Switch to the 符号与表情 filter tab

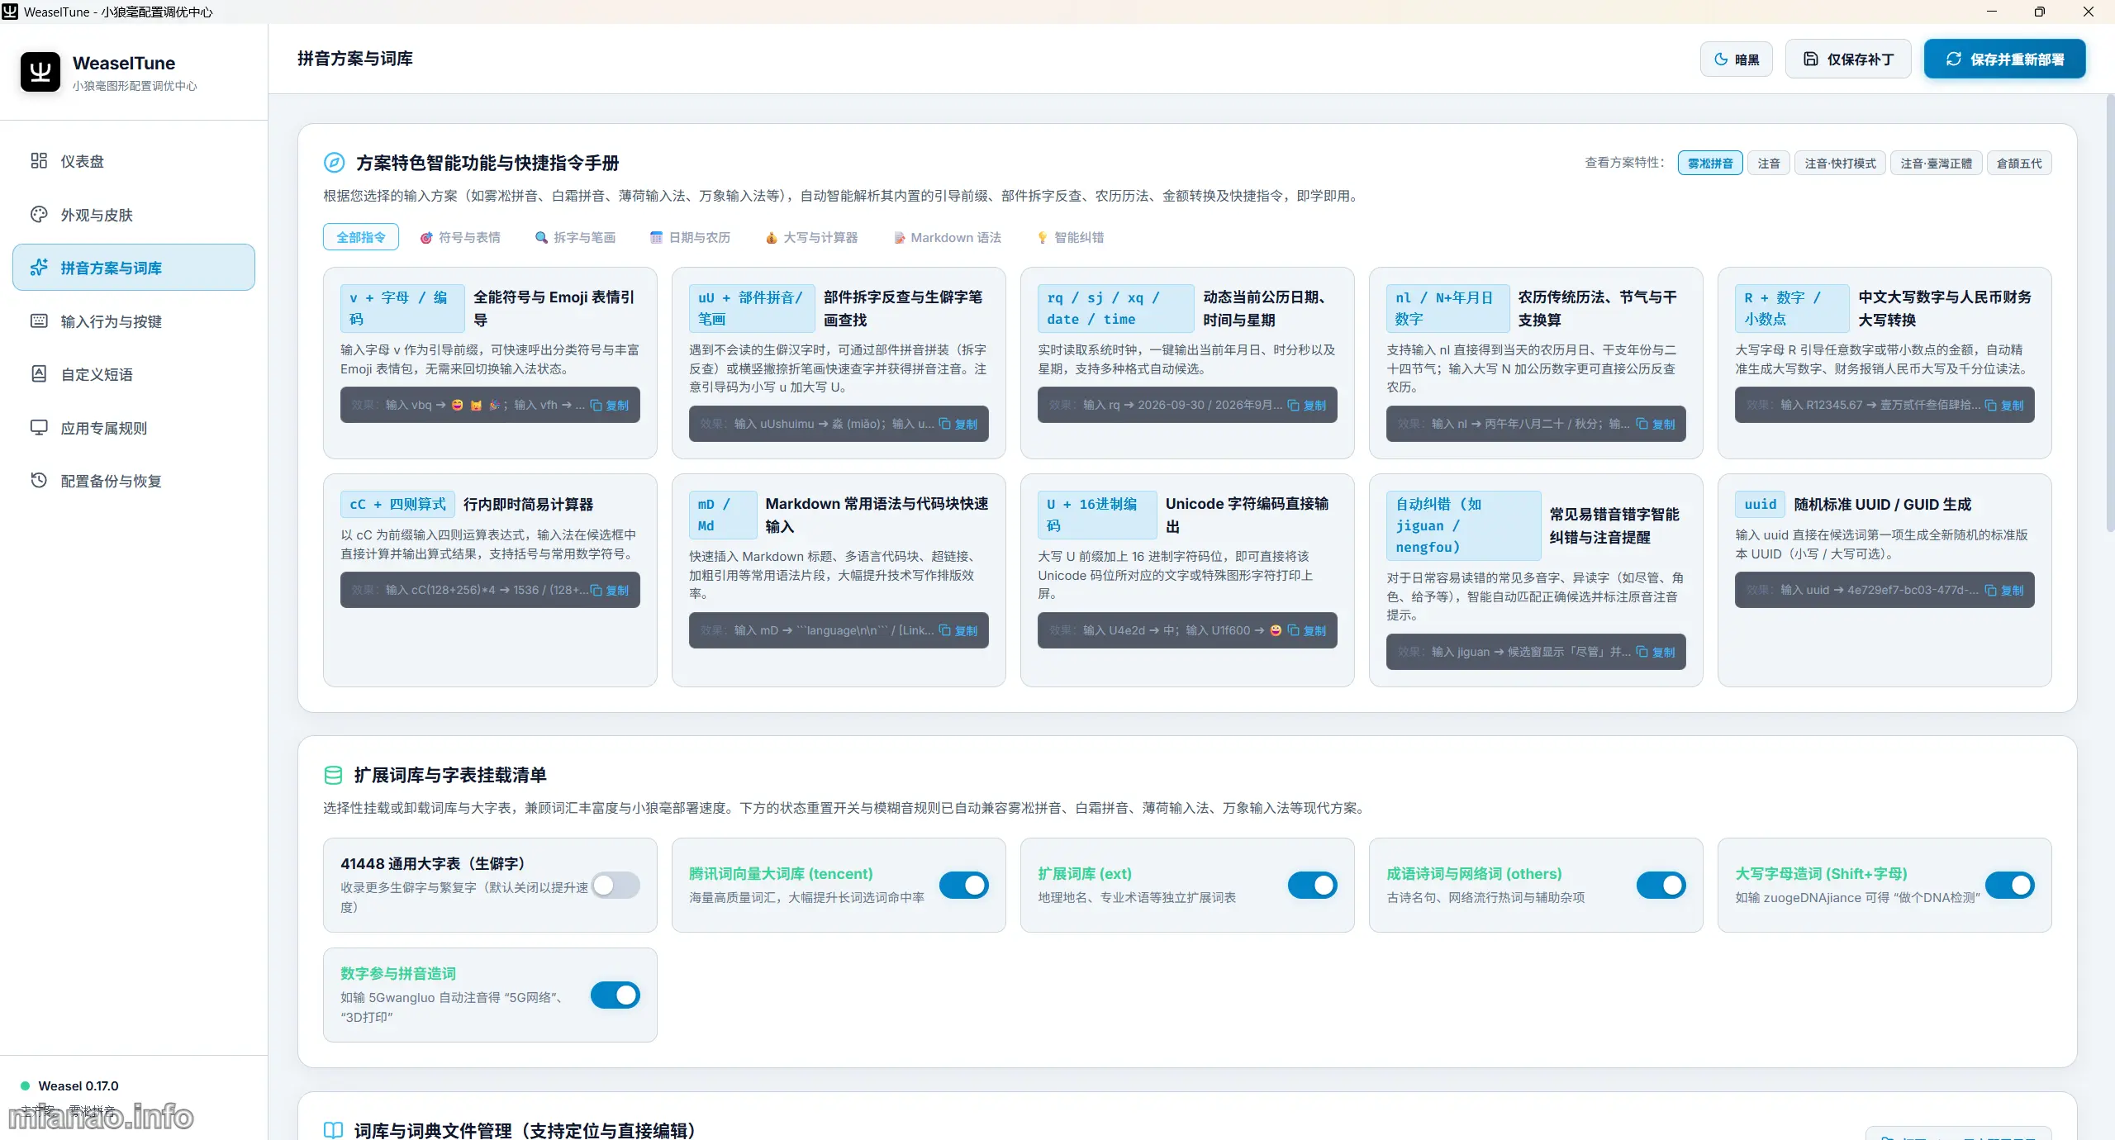[460, 237]
